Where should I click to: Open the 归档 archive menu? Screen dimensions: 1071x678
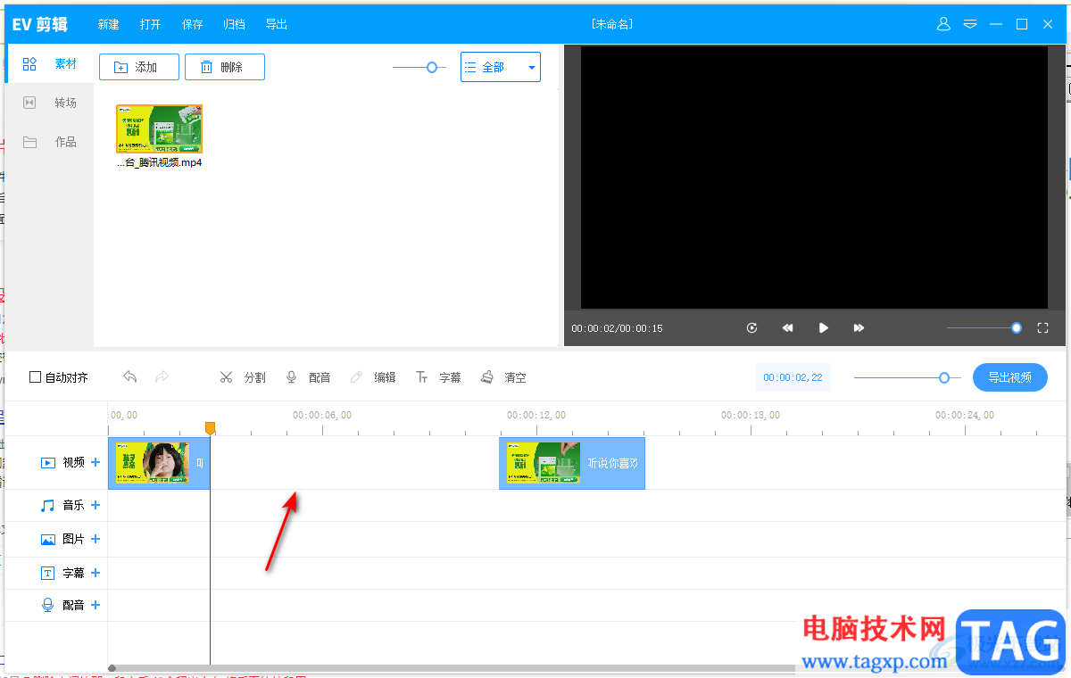[x=235, y=24]
